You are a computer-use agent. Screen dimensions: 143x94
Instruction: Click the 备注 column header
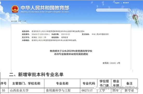pos(129,83)
